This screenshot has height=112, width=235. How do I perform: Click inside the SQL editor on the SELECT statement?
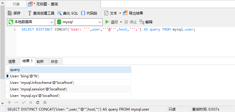click(x=108, y=29)
